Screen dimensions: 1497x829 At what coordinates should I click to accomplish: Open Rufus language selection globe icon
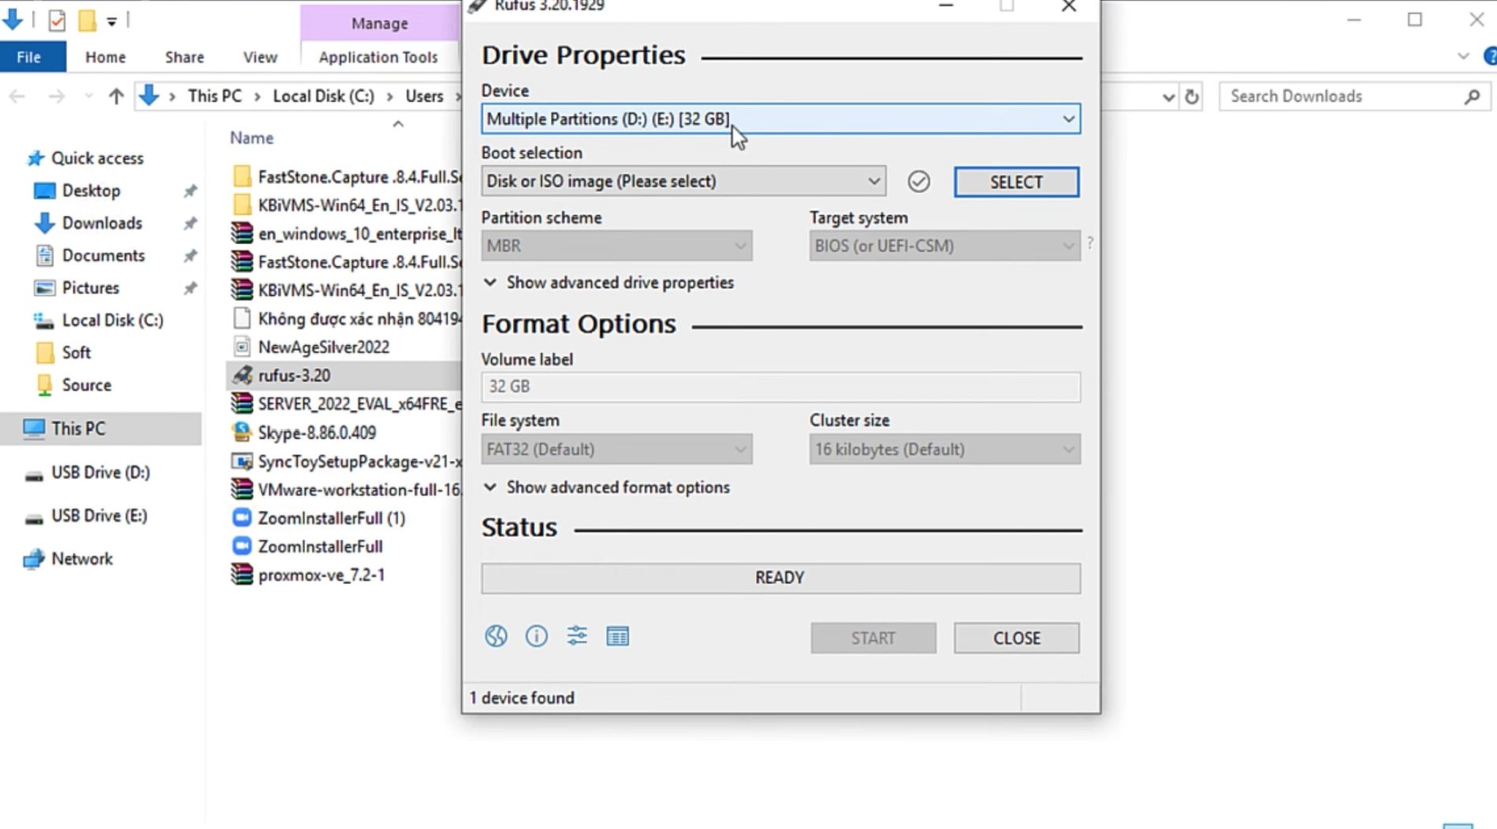(496, 636)
